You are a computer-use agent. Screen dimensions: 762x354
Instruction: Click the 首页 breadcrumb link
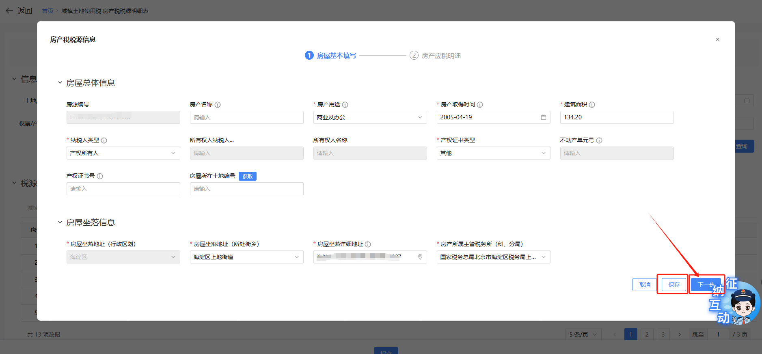pyautogui.click(x=47, y=11)
